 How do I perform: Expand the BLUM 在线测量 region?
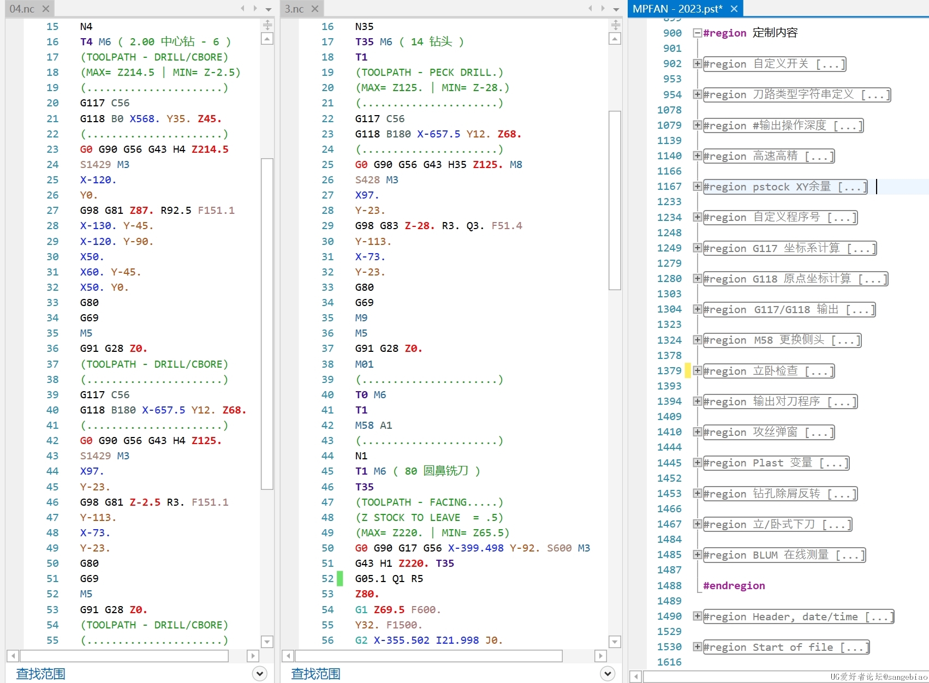tap(697, 555)
